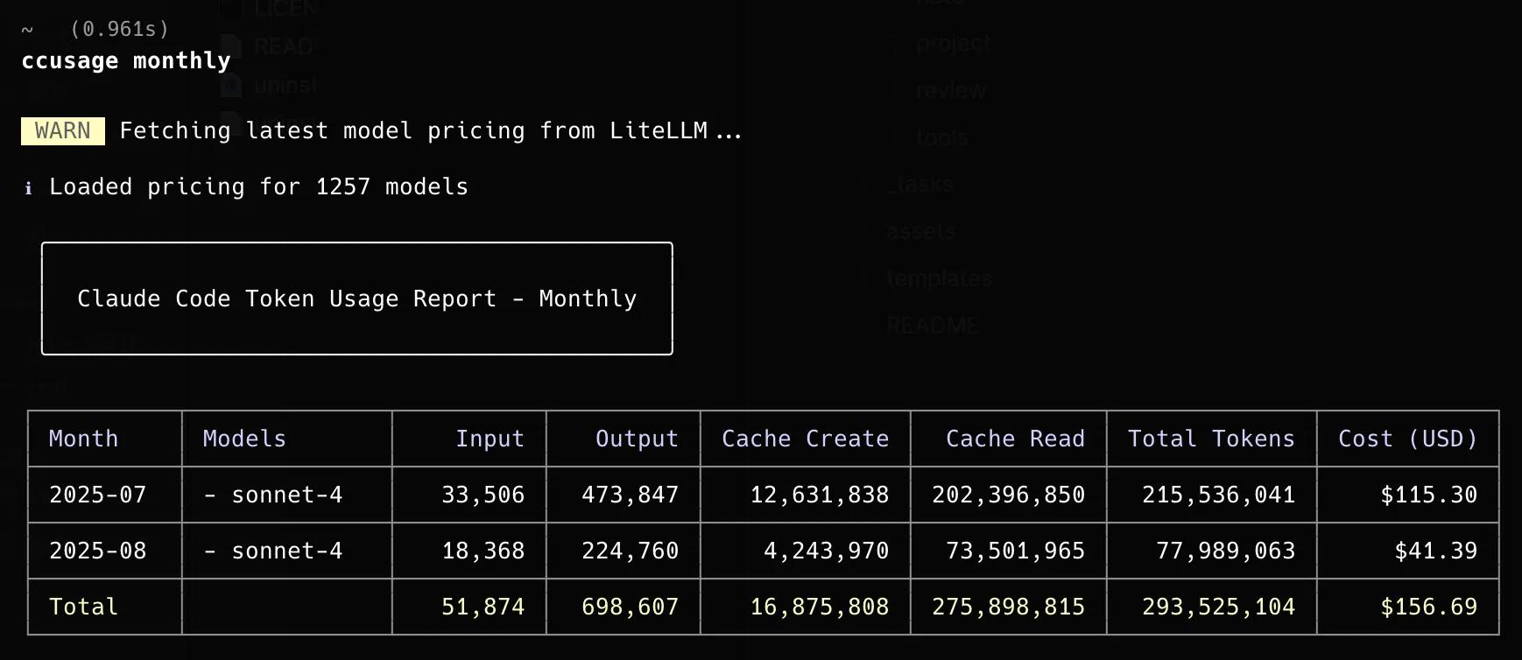
Task: Click the Total Tokens column header
Action: [x=1211, y=439]
